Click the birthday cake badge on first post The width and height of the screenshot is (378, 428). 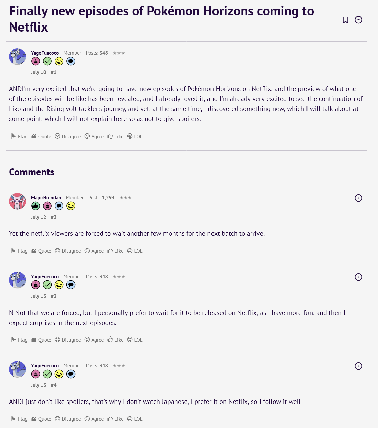point(36,61)
